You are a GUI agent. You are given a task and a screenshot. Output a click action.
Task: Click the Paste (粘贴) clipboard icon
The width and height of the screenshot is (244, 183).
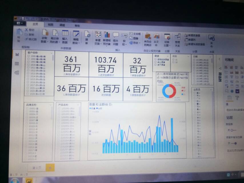coord(19,32)
